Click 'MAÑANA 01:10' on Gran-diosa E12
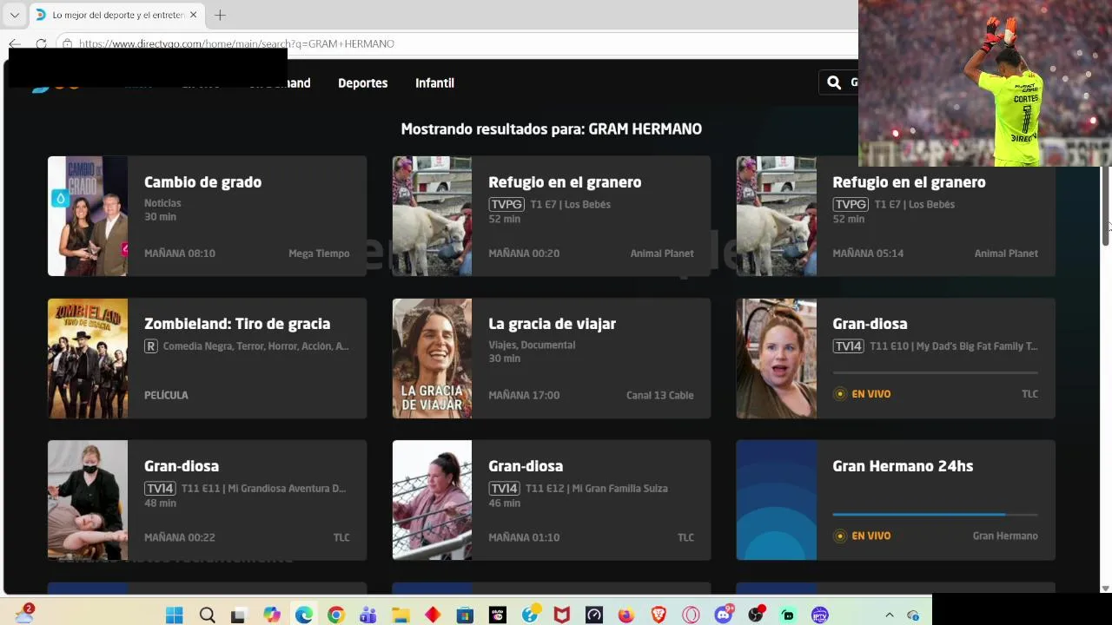This screenshot has width=1112, height=625. [524, 537]
